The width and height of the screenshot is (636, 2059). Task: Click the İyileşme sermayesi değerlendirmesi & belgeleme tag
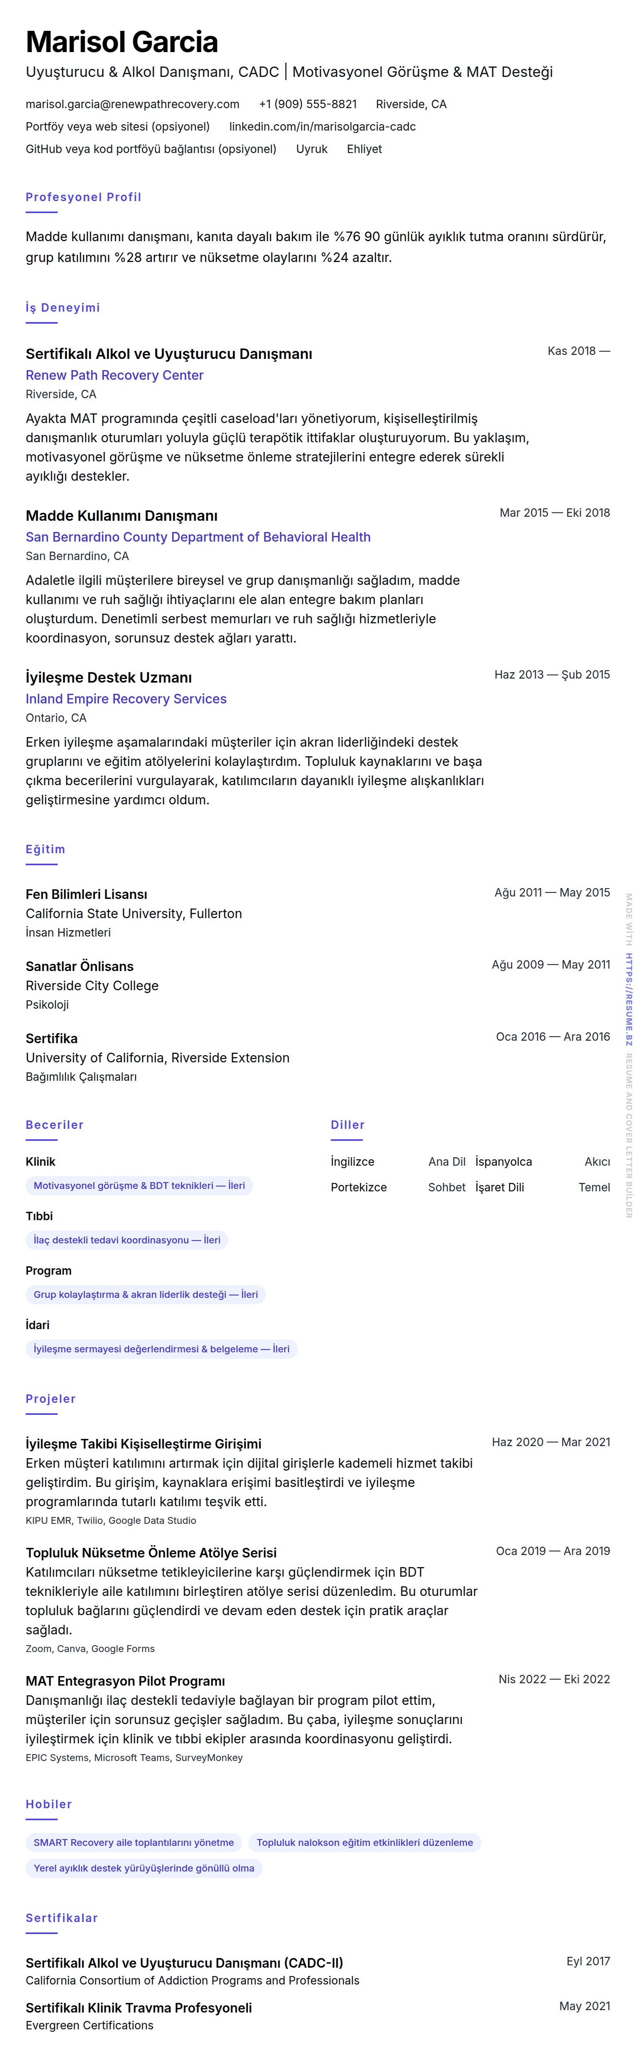pos(161,1348)
